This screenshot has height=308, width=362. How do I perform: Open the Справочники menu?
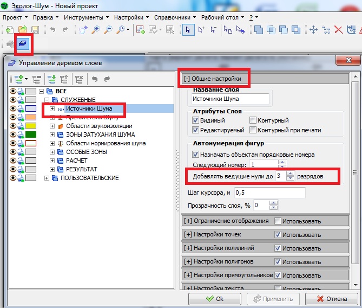(x=172, y=17)
